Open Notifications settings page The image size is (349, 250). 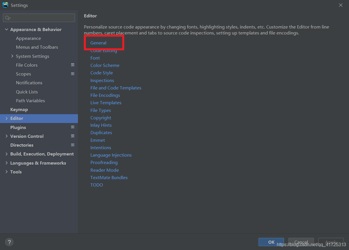click(x=29, y=83)
